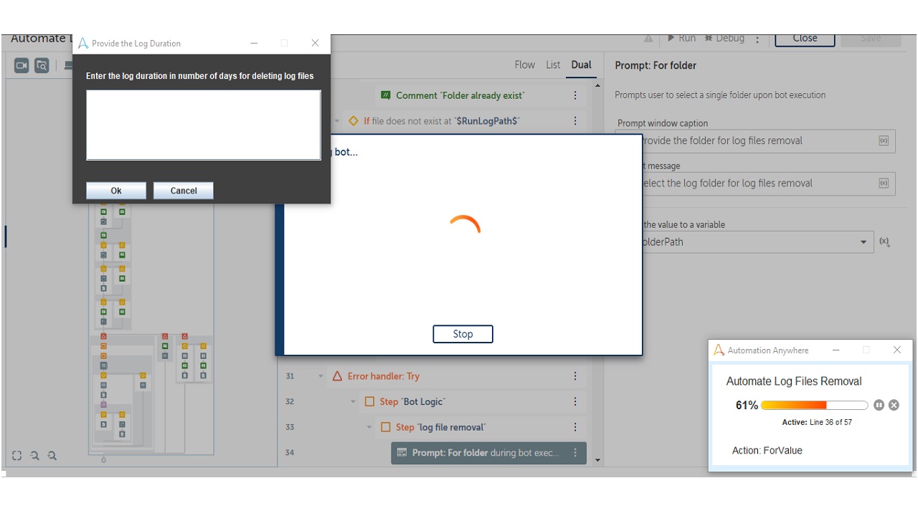Screen dimensions: 918x516
Task: Click the video recorder icon in toolbar
Action: [22, 65]
